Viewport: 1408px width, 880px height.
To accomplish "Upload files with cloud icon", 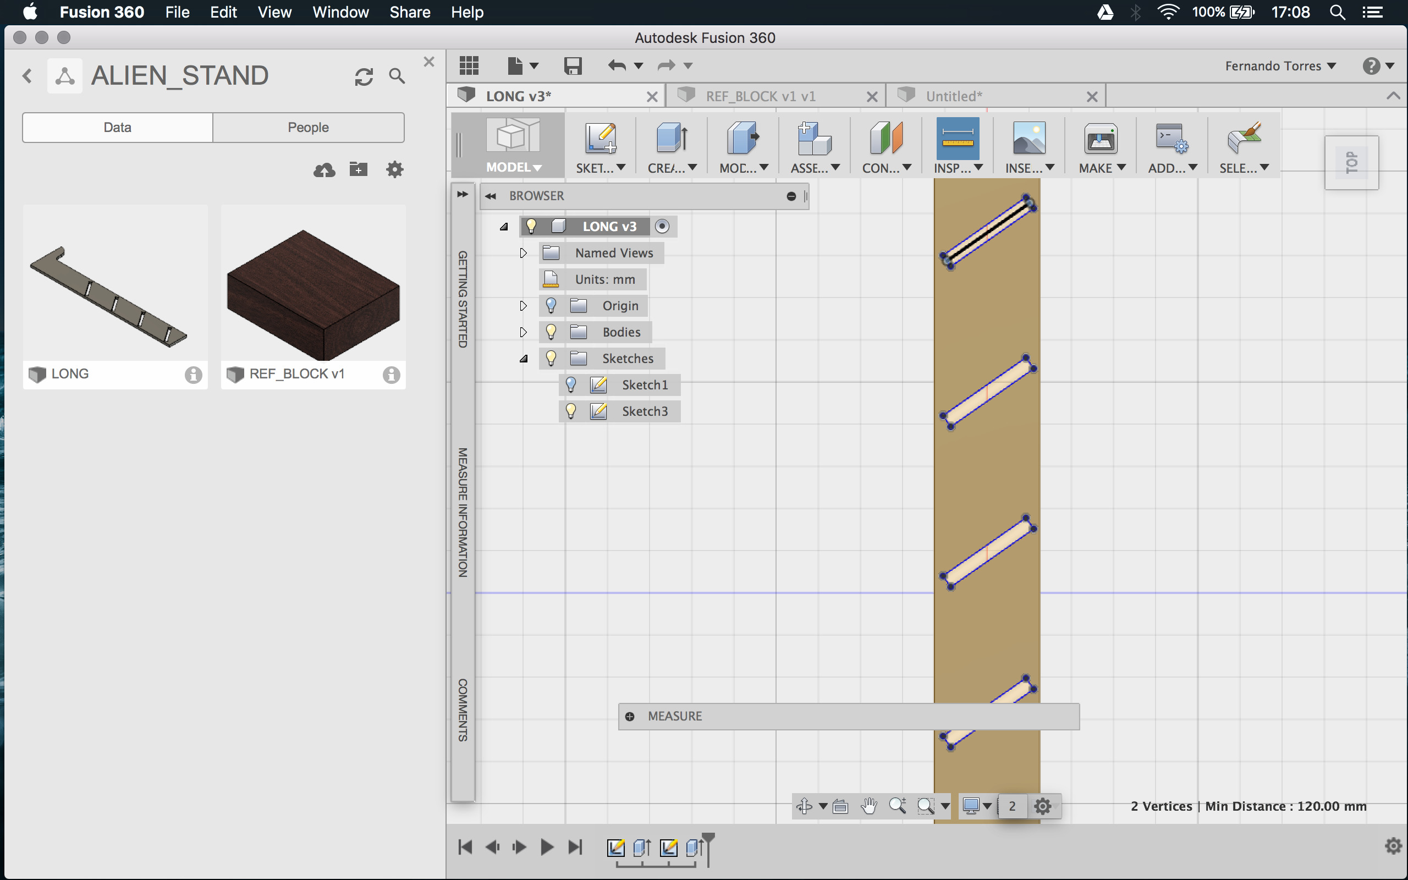I will click(324, 170).
